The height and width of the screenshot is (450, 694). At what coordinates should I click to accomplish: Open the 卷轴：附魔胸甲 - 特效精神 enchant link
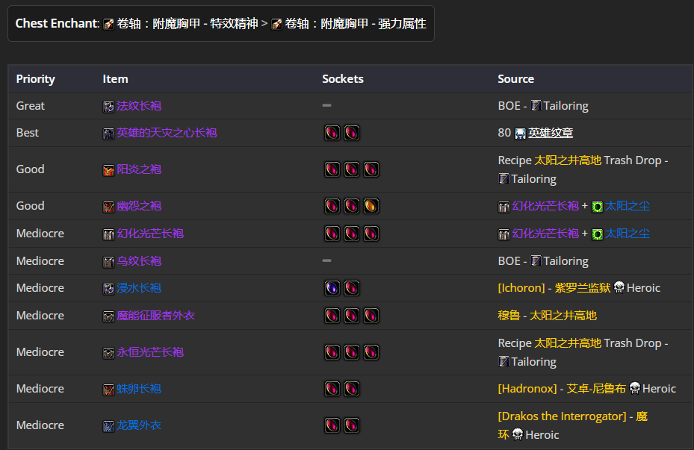tap(188, 23)
